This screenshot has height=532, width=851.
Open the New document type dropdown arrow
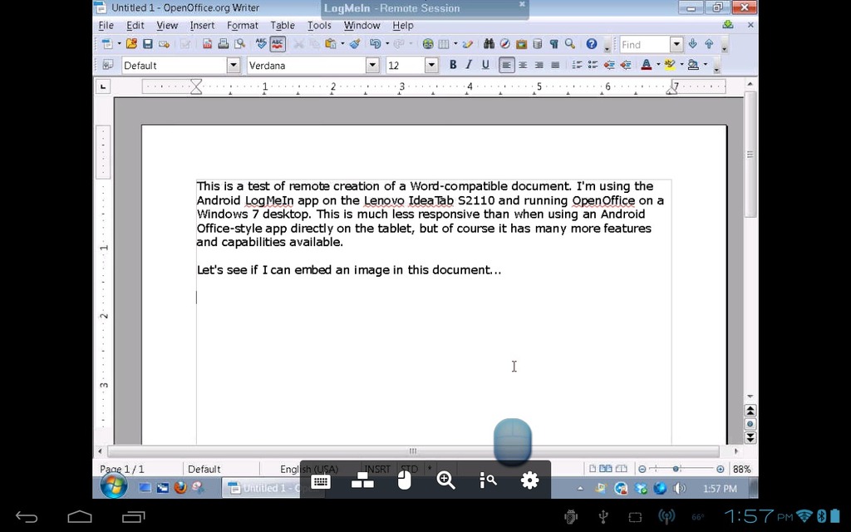pos(120,44)
